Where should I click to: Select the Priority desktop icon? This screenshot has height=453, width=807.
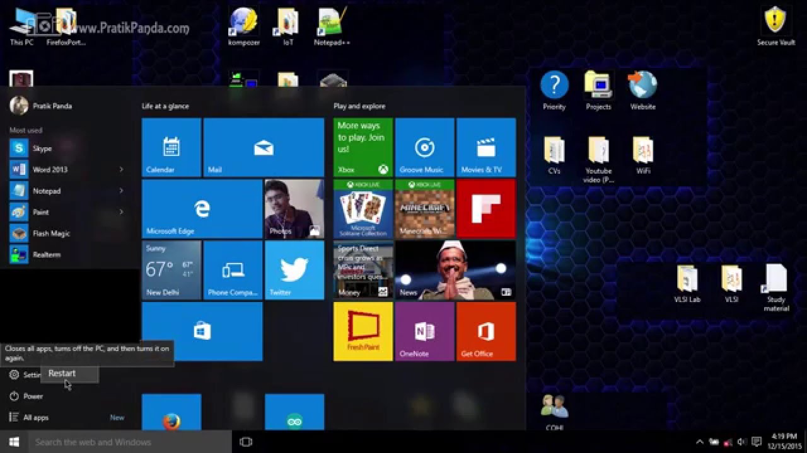coord(554,91)
